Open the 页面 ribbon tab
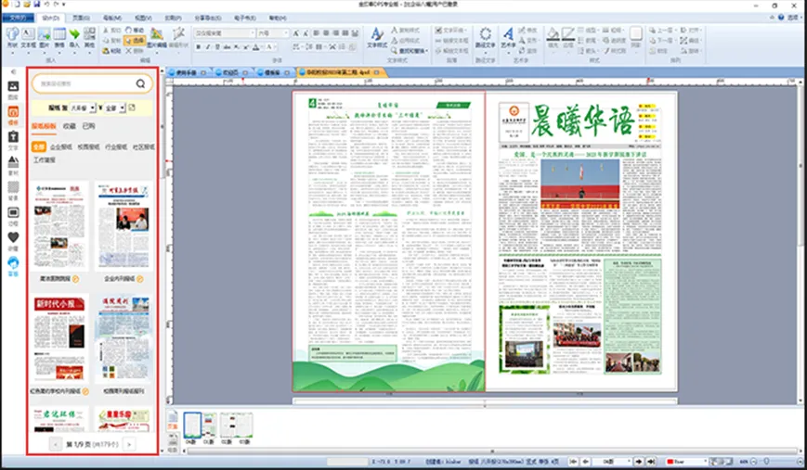Screen dimensions: 807x470 [x=81, y=17]
